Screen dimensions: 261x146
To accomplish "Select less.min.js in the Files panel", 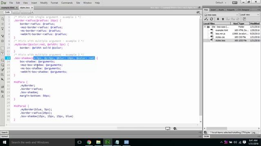I will (x=220, y=34).
